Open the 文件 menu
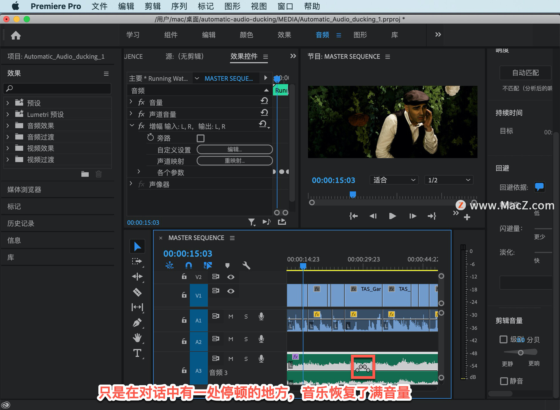Viewport: 560px width, 410px height. point(99,6)
